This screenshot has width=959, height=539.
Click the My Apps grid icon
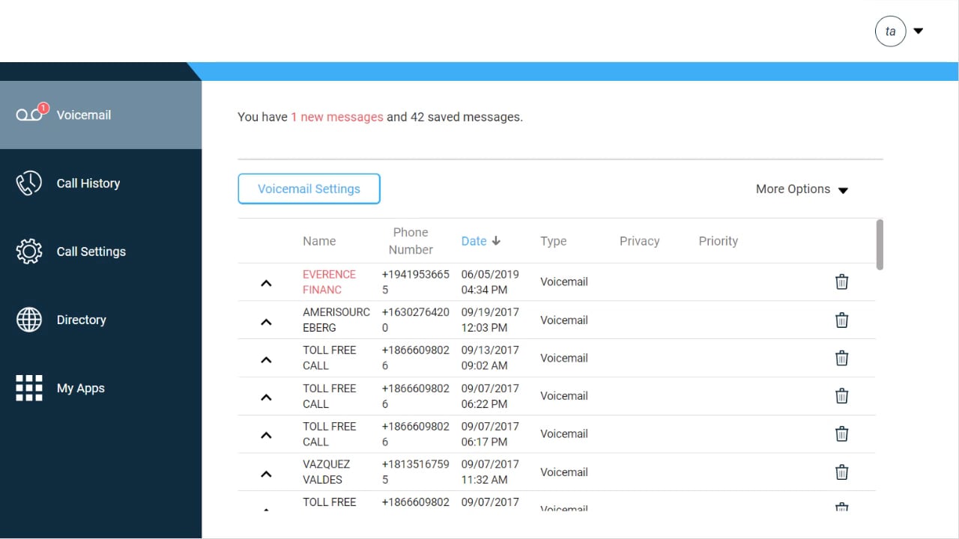tap(29, 388)
